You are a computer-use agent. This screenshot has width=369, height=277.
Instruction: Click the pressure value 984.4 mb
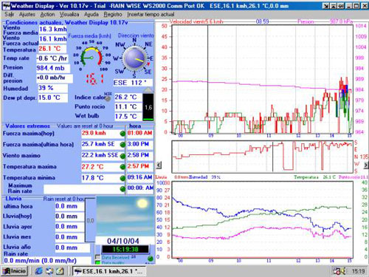point(53,68)
